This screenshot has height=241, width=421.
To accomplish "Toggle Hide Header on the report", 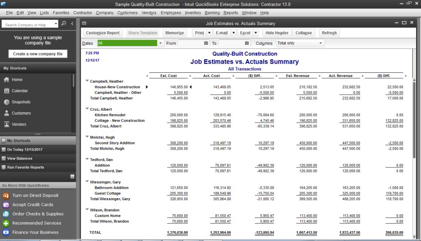I will [276, 32].
